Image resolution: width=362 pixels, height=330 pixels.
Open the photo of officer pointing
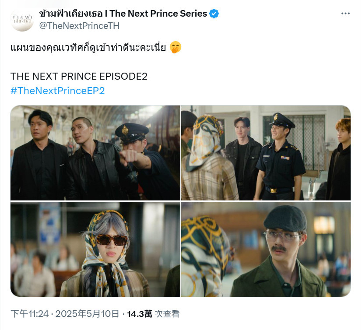click(x=95, y=153)
